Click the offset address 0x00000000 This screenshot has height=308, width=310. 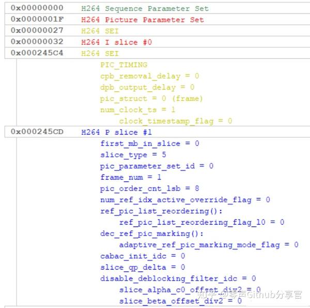click(x=37, y=8)
